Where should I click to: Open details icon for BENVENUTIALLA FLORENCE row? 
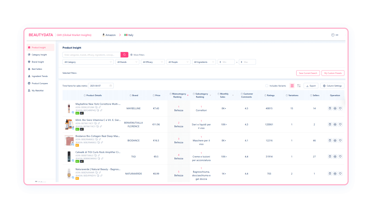tap(330, 124)
